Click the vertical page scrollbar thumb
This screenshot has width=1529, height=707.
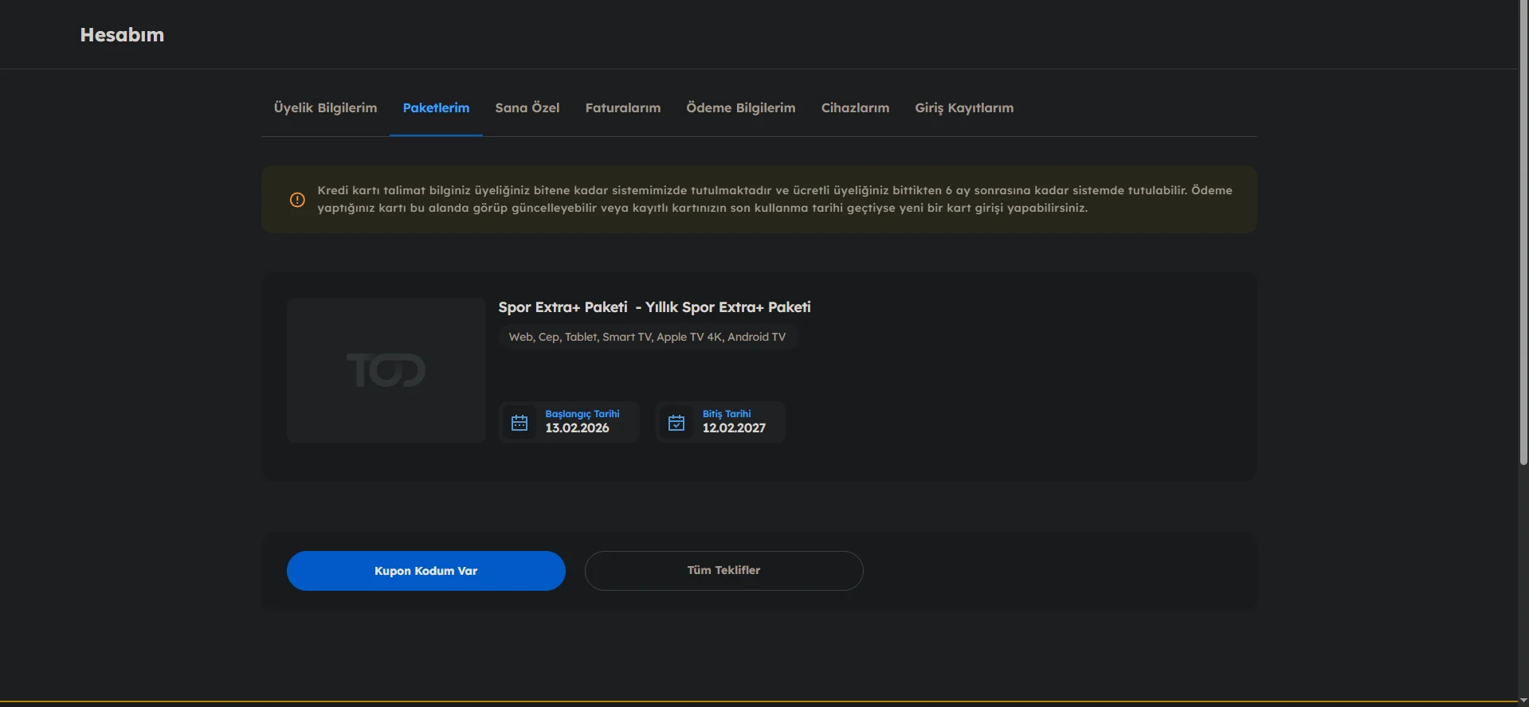[1523, 232]
